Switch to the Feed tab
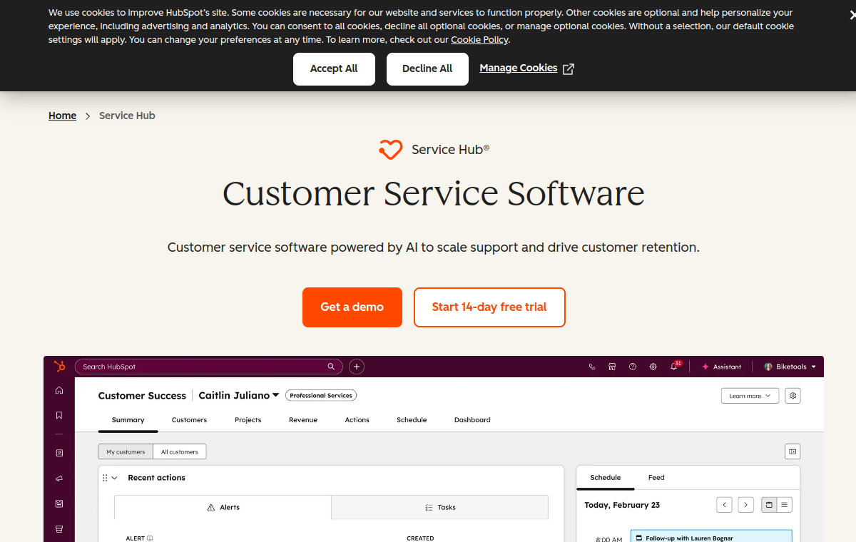This screenshot has height=542, width=856. [x=656, y=478]
